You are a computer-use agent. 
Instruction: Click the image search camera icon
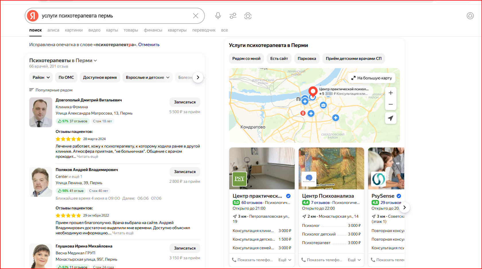click(x=248, y=16)
